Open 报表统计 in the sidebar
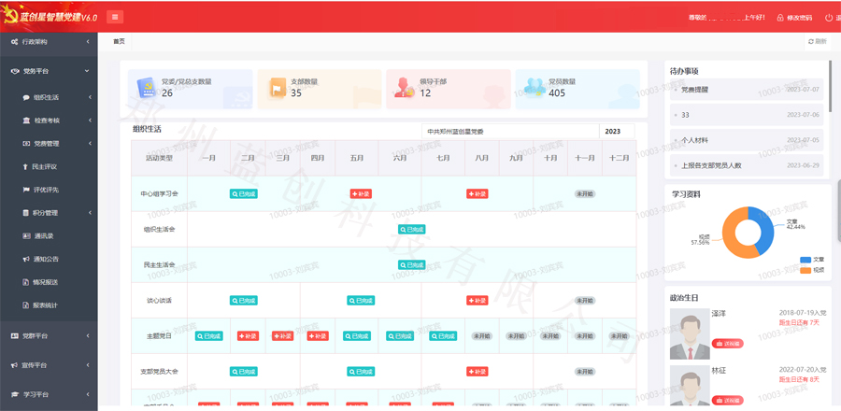841x411 pixels. tap(45, 305)
